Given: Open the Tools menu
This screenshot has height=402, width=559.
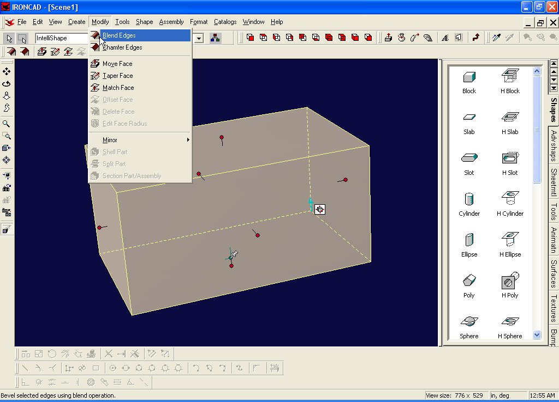Looking at the screenshot, I should (x=122, y=22).
